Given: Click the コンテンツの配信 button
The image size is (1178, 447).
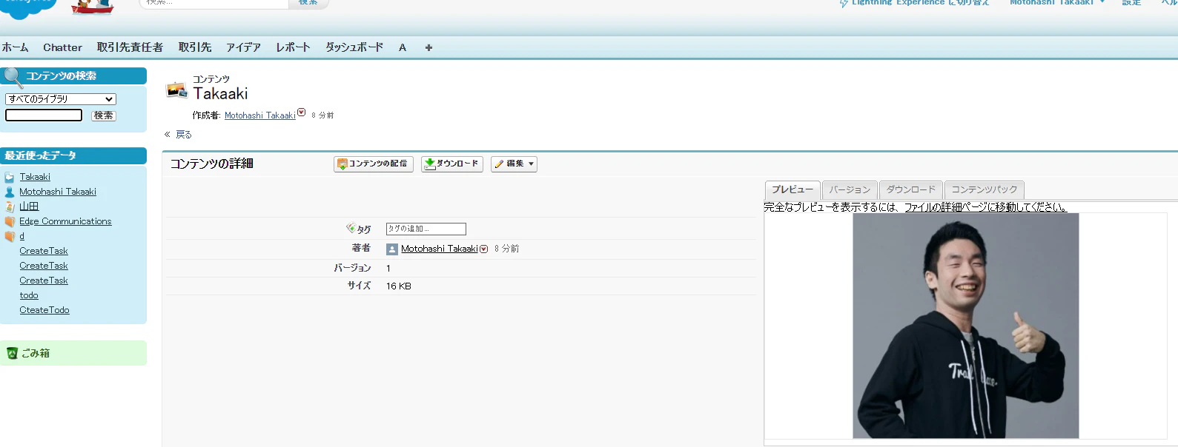Looking at the screenshot, I should (x=374, y=164).
